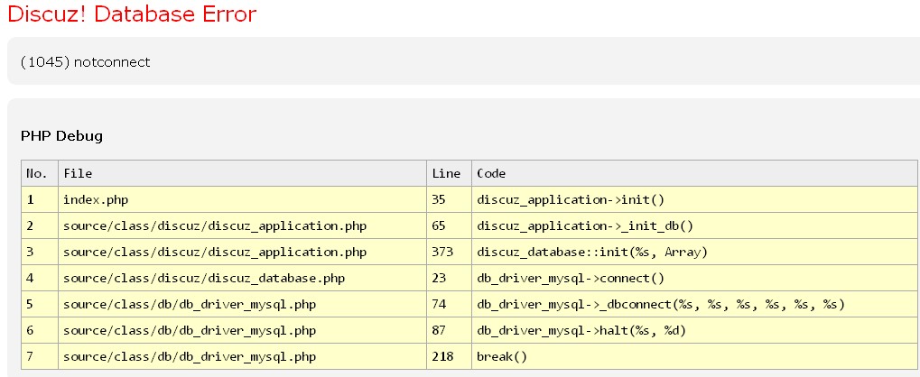
Task: Click the discuz_database::init(%s, Array) code cell
Action: (592, 252)
